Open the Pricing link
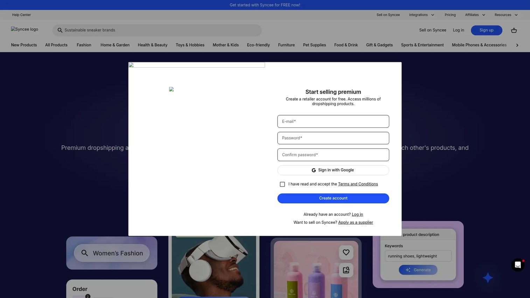This screenshot has width=530, height=298. point(450,15)
